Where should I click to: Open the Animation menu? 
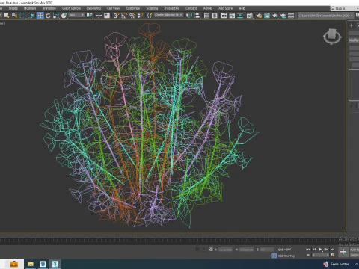pos(49,8)
